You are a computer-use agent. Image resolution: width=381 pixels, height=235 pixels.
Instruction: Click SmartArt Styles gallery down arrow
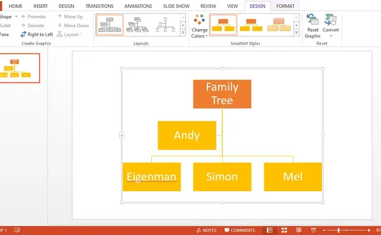296,25
